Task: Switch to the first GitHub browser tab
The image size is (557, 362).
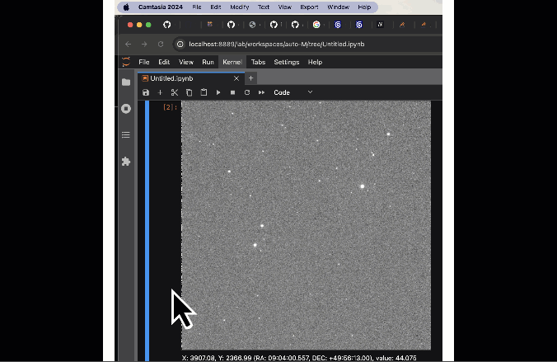Action: [167, 25]
